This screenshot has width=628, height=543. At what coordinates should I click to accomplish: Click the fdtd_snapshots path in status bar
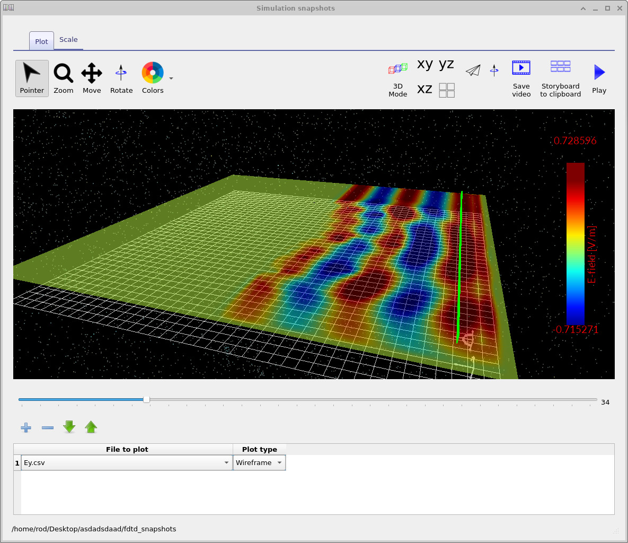click(x=94, y=529)
